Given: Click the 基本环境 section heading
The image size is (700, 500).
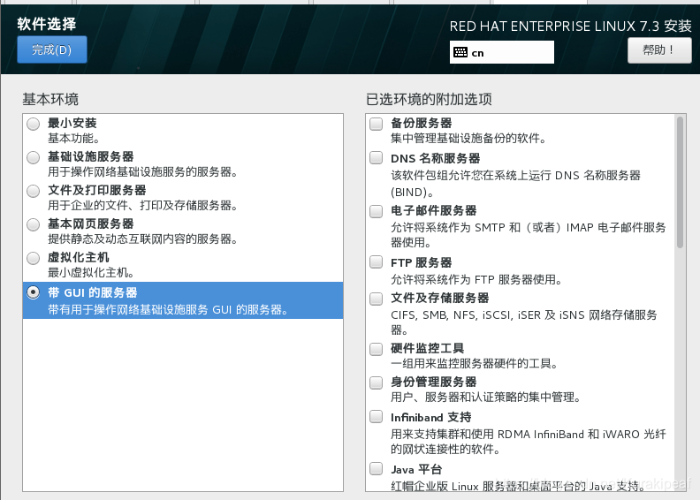Looking at the screenshot, I should coord(50,99).
